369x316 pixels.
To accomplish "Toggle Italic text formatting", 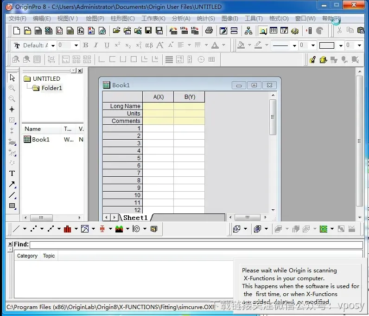I will [96, 45].
